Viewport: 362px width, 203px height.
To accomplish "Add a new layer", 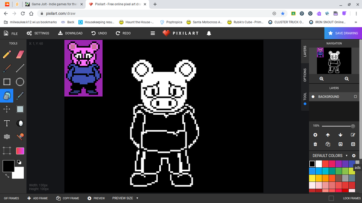I will (x=315, y=135).
